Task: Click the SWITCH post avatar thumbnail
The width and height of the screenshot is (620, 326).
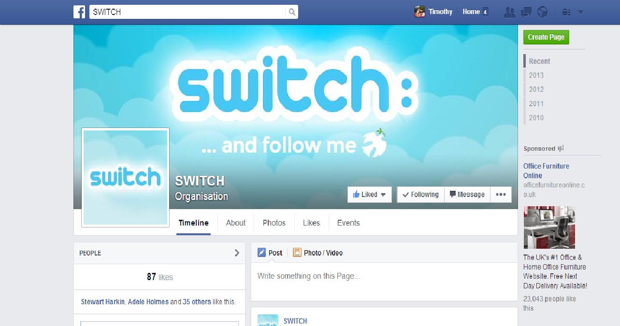Action: pyautogui.click(x=268, y=320)
